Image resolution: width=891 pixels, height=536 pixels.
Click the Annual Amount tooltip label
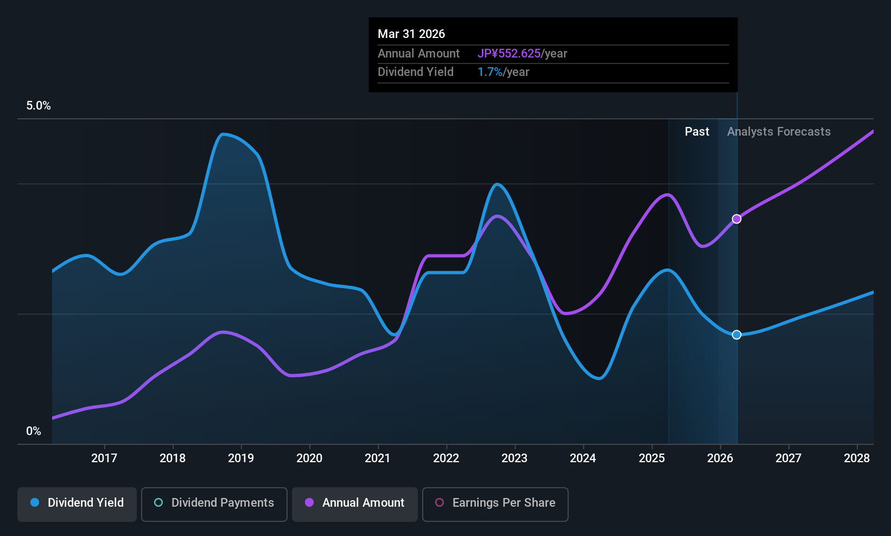pyautogui.click(x=418, y=54)
